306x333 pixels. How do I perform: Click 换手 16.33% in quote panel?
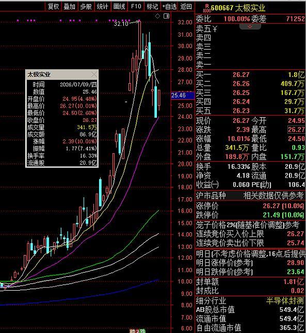click(x=238, y=166)
